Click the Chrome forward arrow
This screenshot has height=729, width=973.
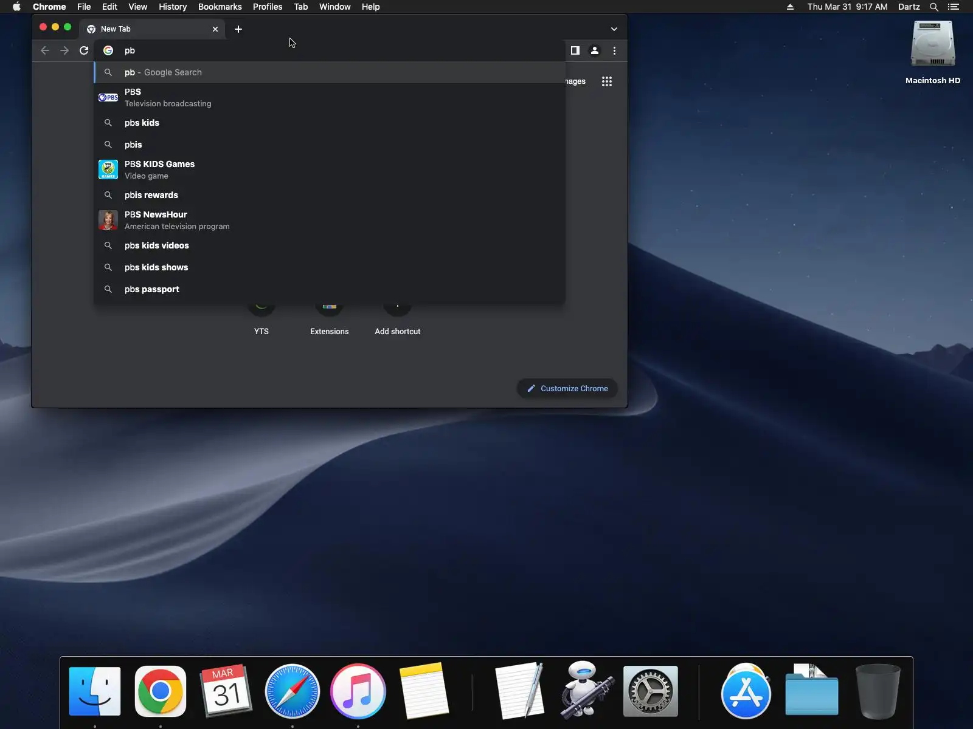point(64,50)
